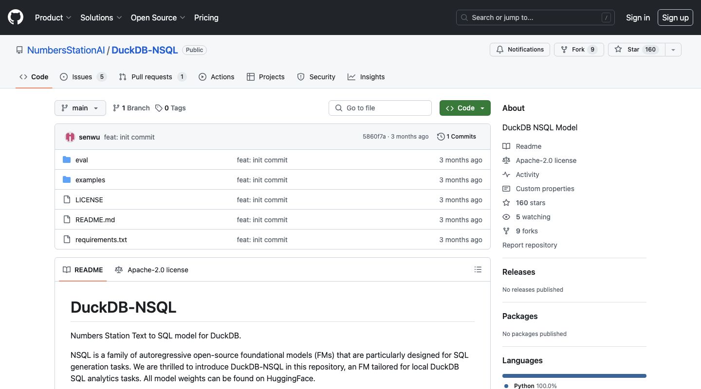Switch to the Projects tab
This screenshot has height=389, width=701.
(266, 77)
